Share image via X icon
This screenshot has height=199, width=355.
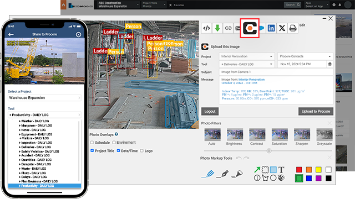pos(282,28)
